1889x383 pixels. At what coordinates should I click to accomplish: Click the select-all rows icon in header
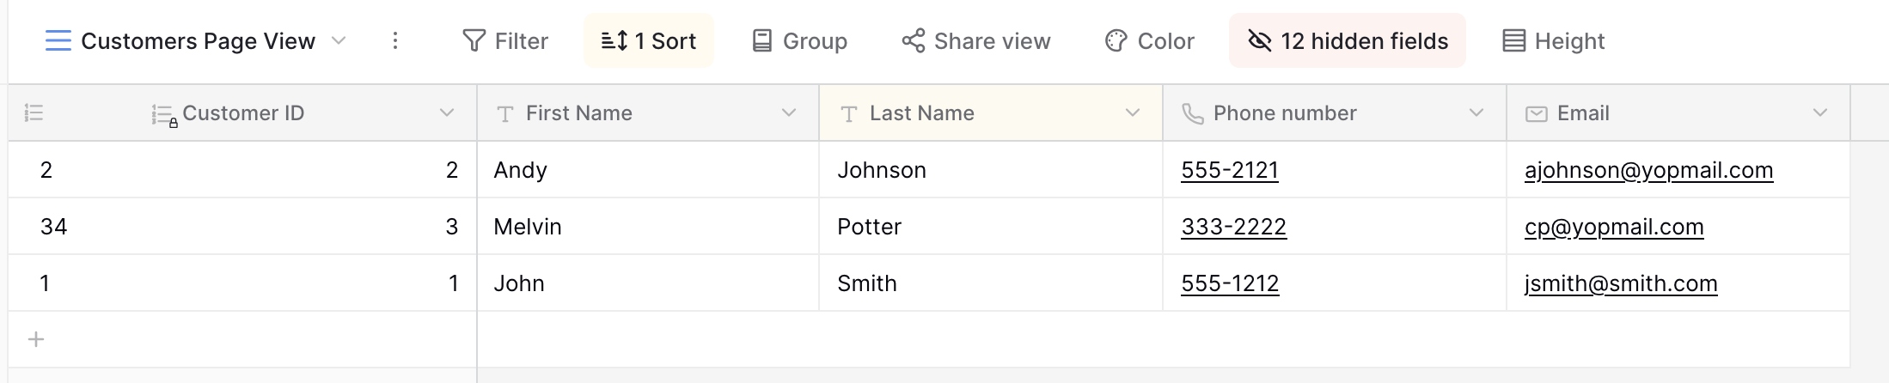click(34, 112)
